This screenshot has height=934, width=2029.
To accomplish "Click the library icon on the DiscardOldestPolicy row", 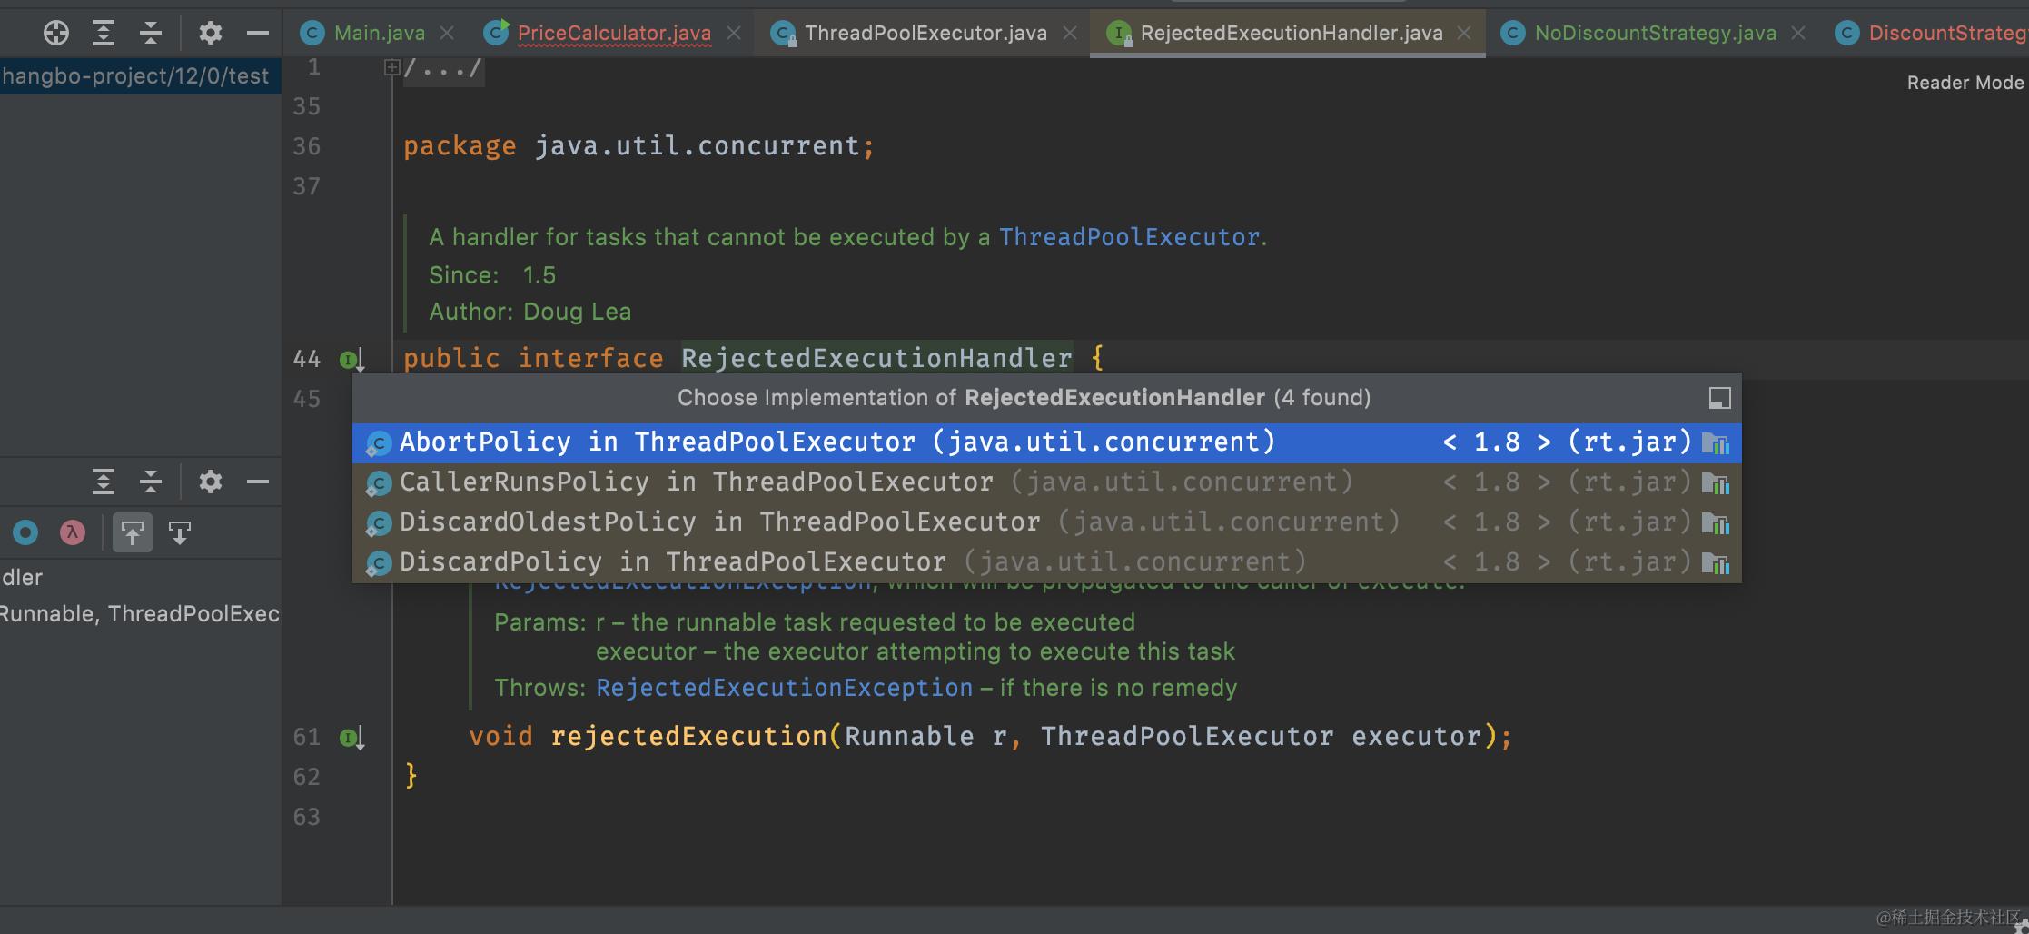I will pyautogui.click(x=1715, y=523).
